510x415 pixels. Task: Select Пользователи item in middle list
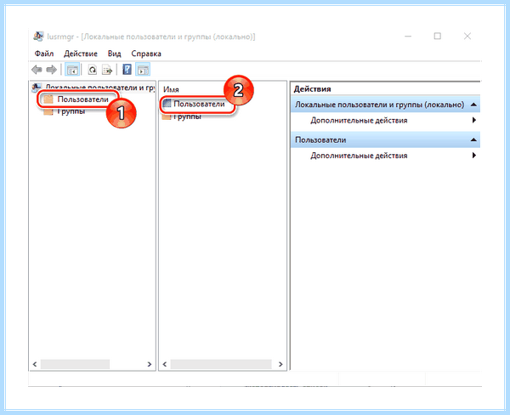pyautogui.click(x=194, y=104)
